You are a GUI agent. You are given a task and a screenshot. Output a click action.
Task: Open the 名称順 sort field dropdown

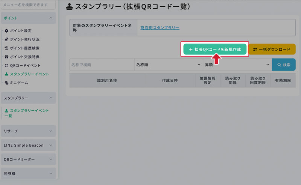pos(168,65)
